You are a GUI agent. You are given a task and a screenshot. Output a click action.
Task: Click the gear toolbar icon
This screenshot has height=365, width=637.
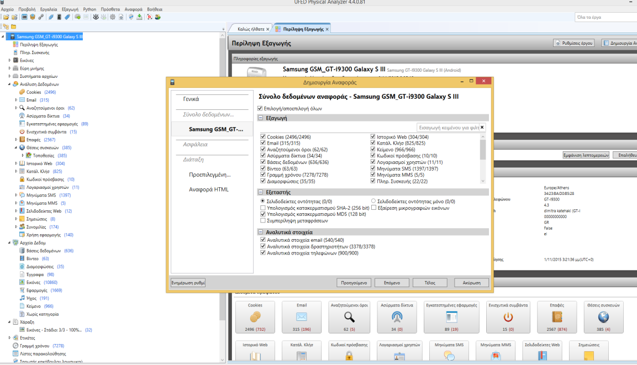pos(113,17)
